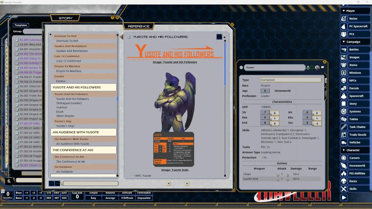372x209 pixels.
Task: Select Otshayyuk (Leader) in the reference index
Action: (69, 103)
